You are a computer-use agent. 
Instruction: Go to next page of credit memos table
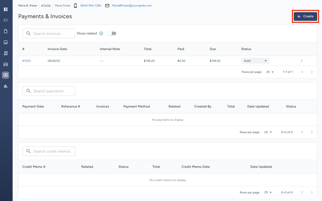point(312,193)
